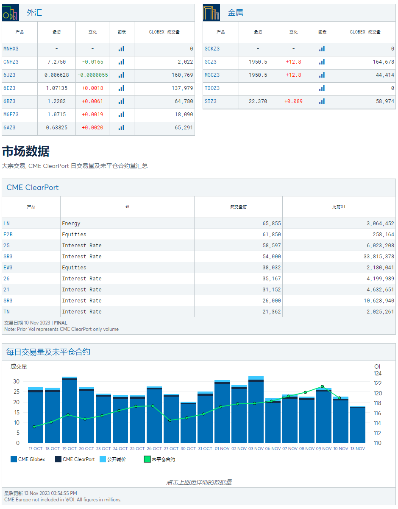This screenshot has height=509, width=398.
Task: Toggle the 公开喊价 legend swatch
Action: 103,459
